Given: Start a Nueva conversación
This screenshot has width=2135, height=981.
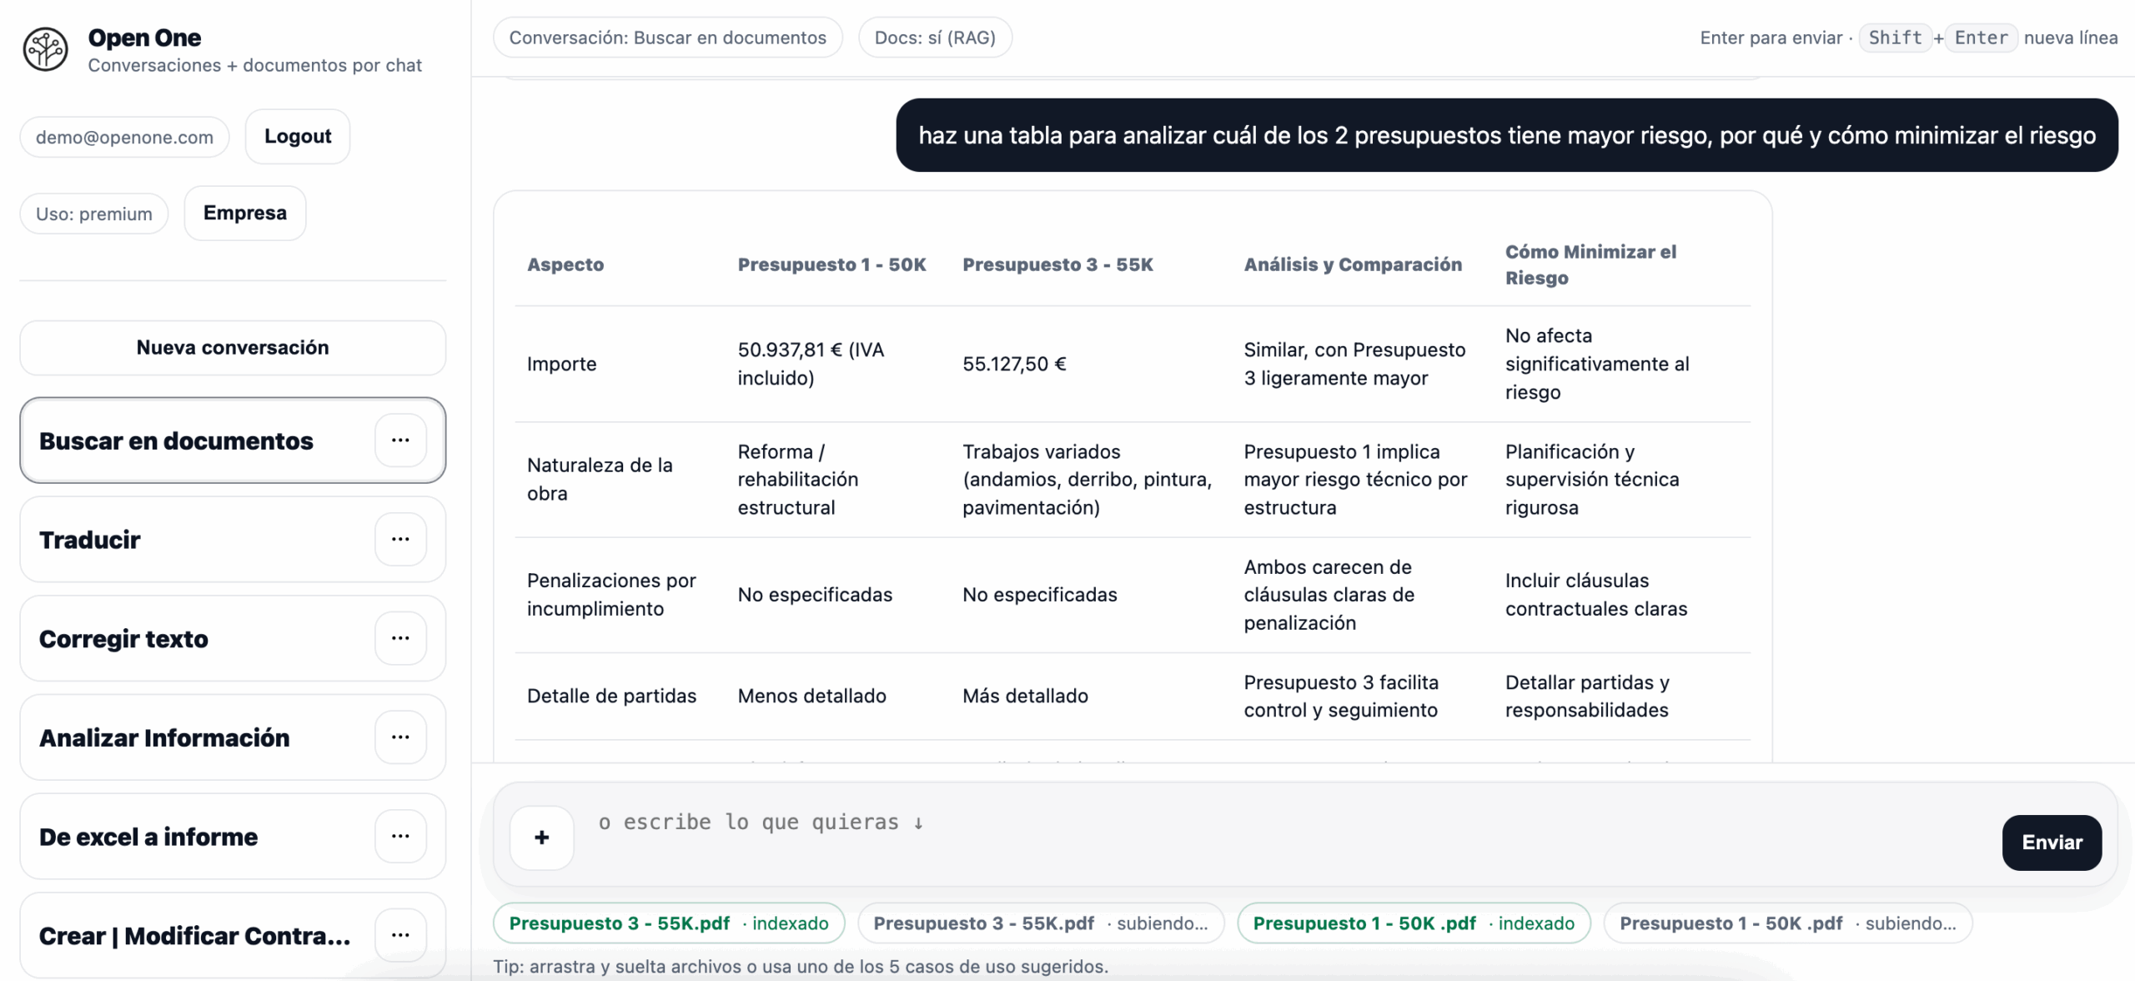Looking at the screenshot, I should (x=232, y=347).
